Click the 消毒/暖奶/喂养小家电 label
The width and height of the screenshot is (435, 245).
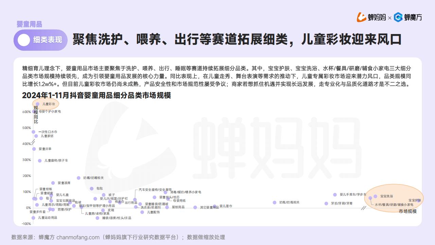[x=186, y=192]
